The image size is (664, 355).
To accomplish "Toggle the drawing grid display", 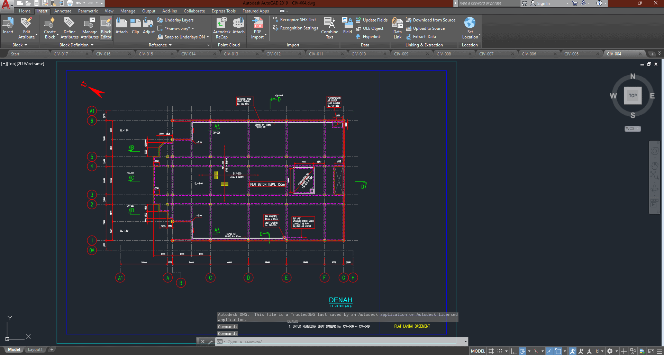I will pyautogui.click(x=491, y=351).
